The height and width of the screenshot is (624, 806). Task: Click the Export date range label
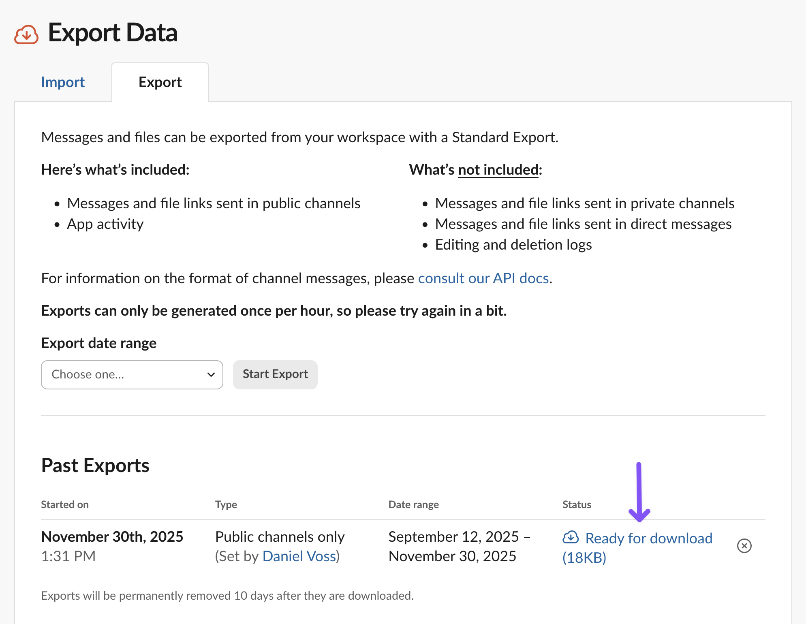98,343
